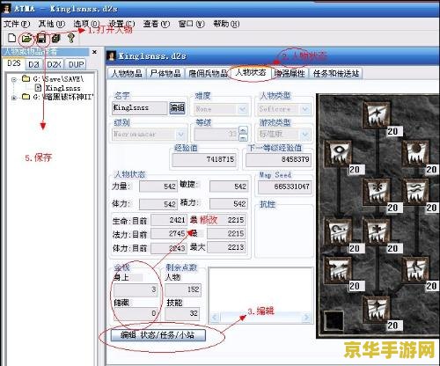Switch to the 雇佣兵物品 tab

coord(208,73)
